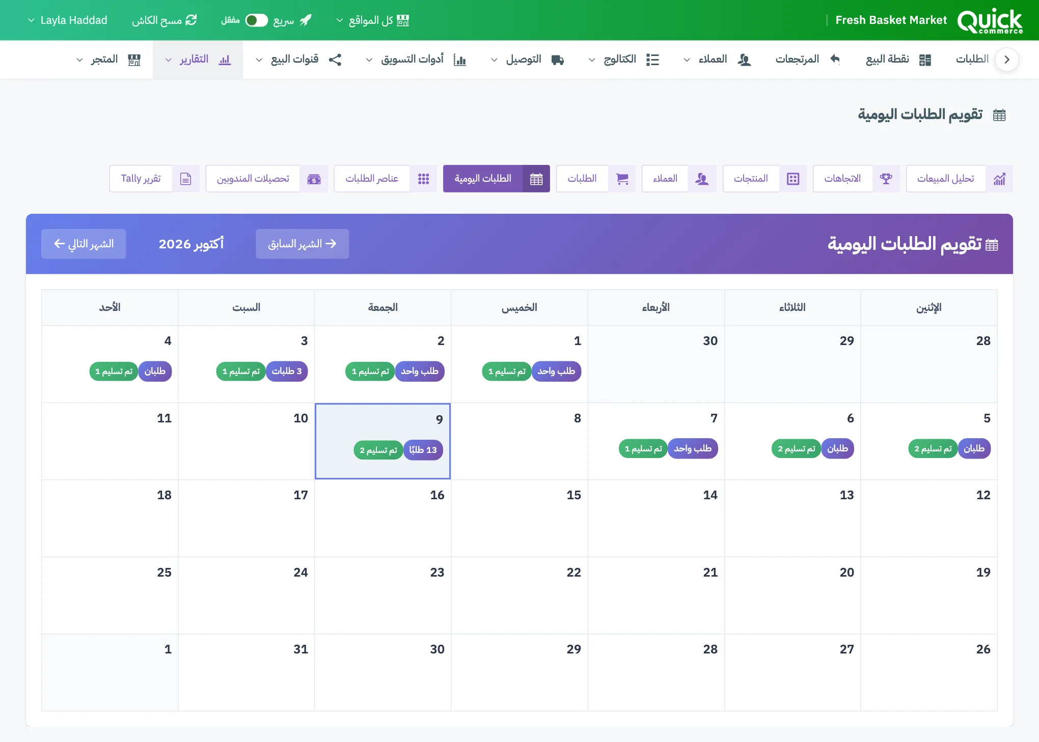Open المرتجعات nav item
The width and height of the screenshot is (1039, 742).
[x=808, y=60]
